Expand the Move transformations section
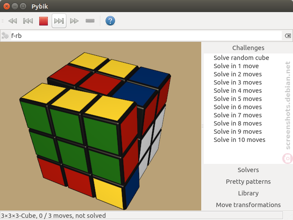This screenshot has height=220, width=293. coord(248,205)
